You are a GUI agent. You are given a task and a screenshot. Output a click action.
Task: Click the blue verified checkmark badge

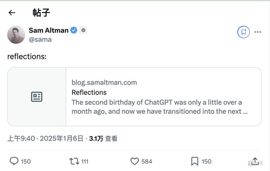pyautogui.click(x=74, y=31)
